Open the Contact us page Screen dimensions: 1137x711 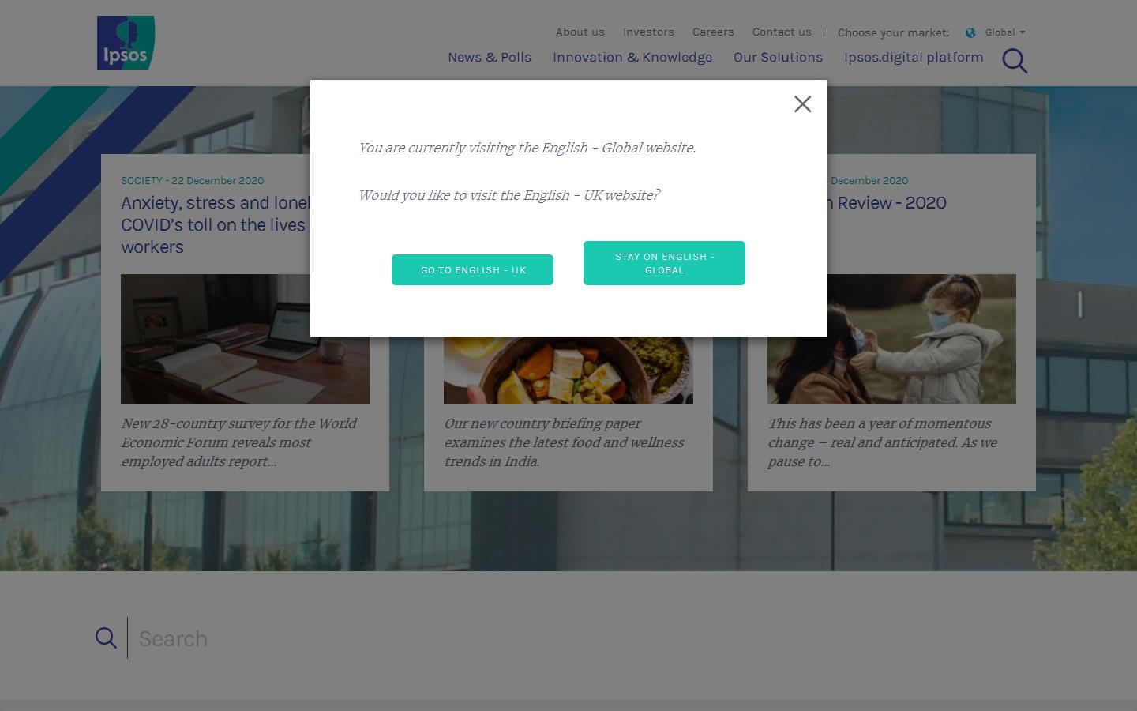[782, 32]
